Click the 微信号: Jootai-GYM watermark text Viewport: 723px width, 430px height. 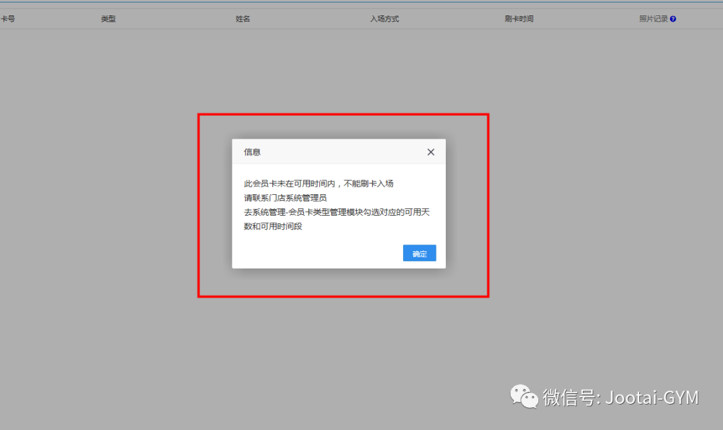(x=623, y=397)
